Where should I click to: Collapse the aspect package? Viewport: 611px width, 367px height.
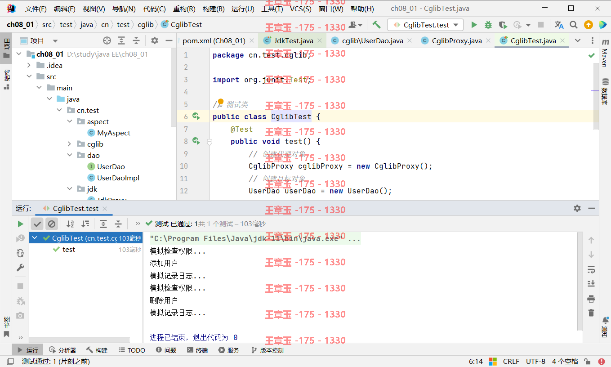pos(70,121)
